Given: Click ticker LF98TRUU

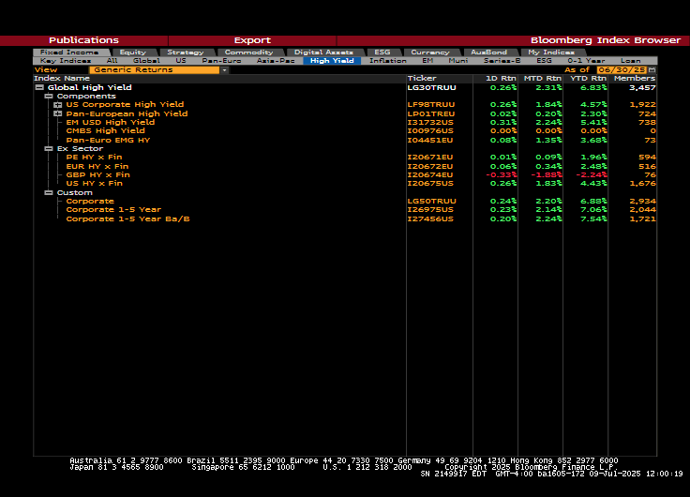Looking at the screenshot, I should (x=431, y=105).
